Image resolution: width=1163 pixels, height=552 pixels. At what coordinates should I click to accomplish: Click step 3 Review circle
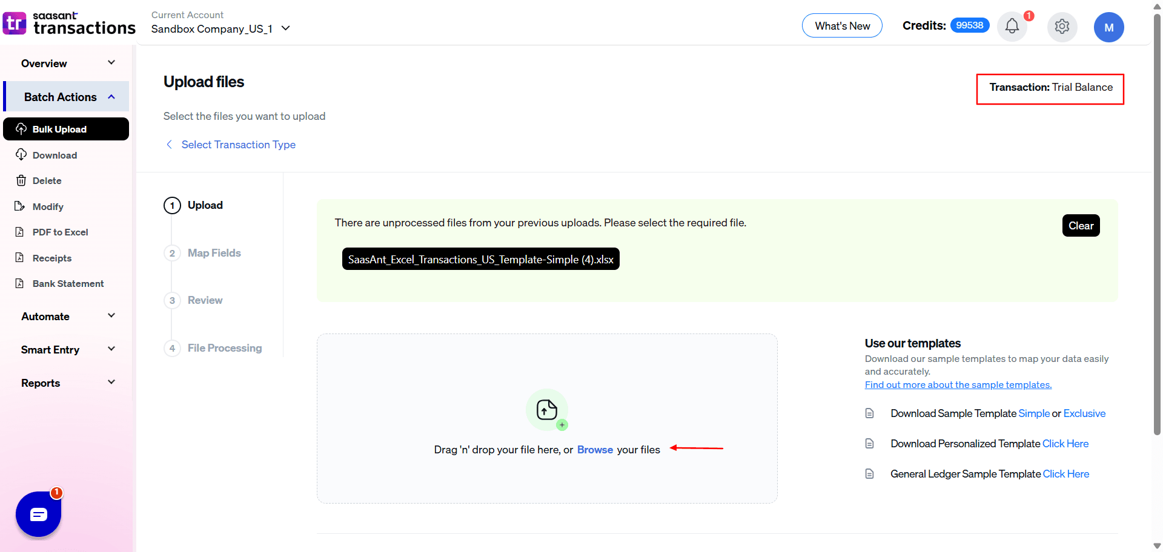172,300
